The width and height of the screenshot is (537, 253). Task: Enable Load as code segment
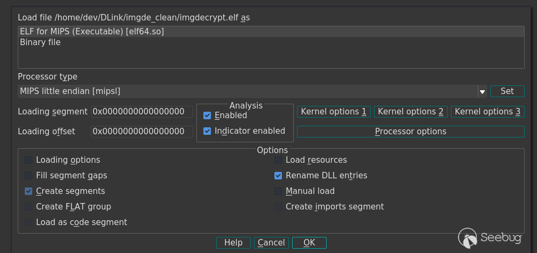coord(29,222)
